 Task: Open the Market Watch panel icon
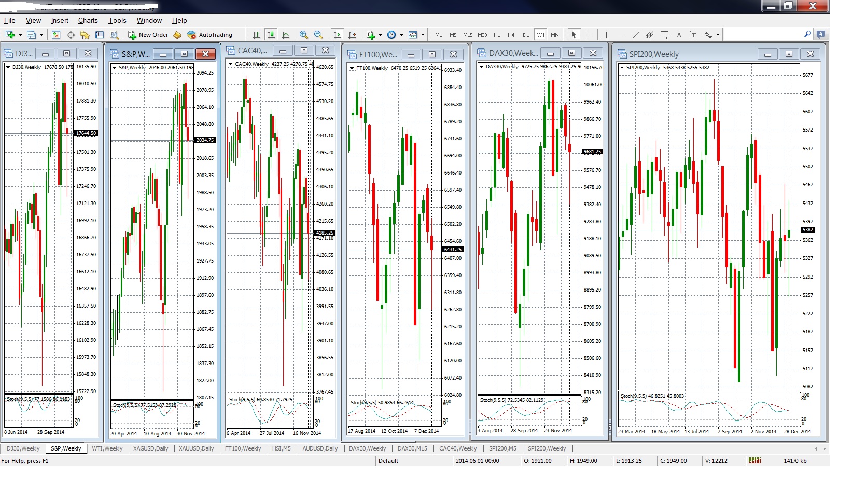pyautogui.click(x=56, y=35)
